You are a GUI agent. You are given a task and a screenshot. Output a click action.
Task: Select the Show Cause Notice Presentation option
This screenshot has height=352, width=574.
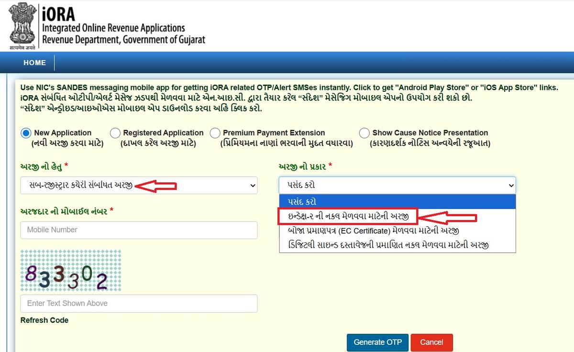(364, 133)
